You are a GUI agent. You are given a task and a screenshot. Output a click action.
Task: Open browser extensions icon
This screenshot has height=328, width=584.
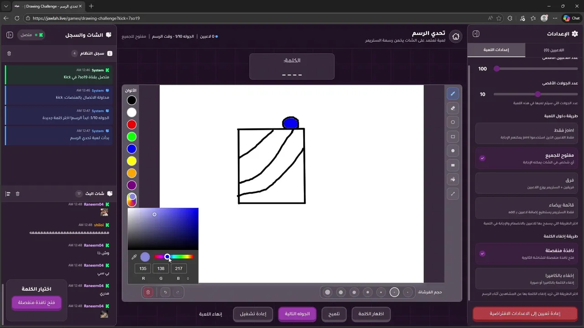(x=510, y=18)
